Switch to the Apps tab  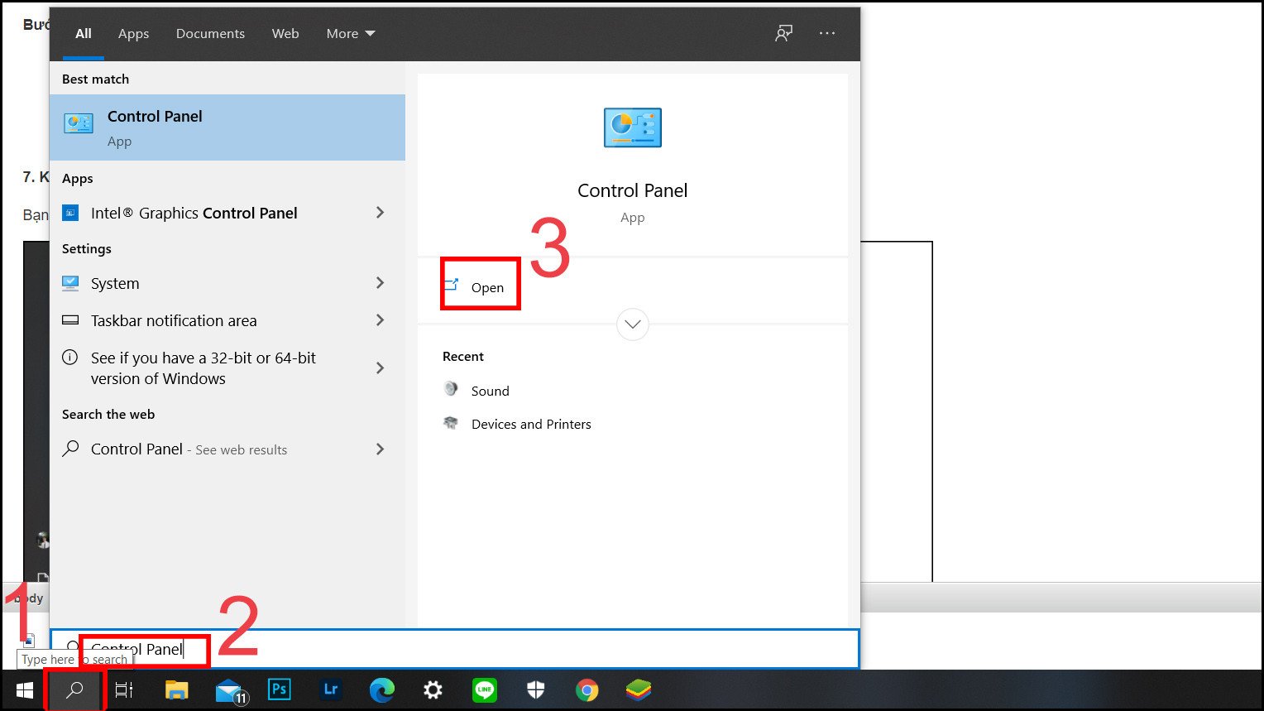point(133,34)
